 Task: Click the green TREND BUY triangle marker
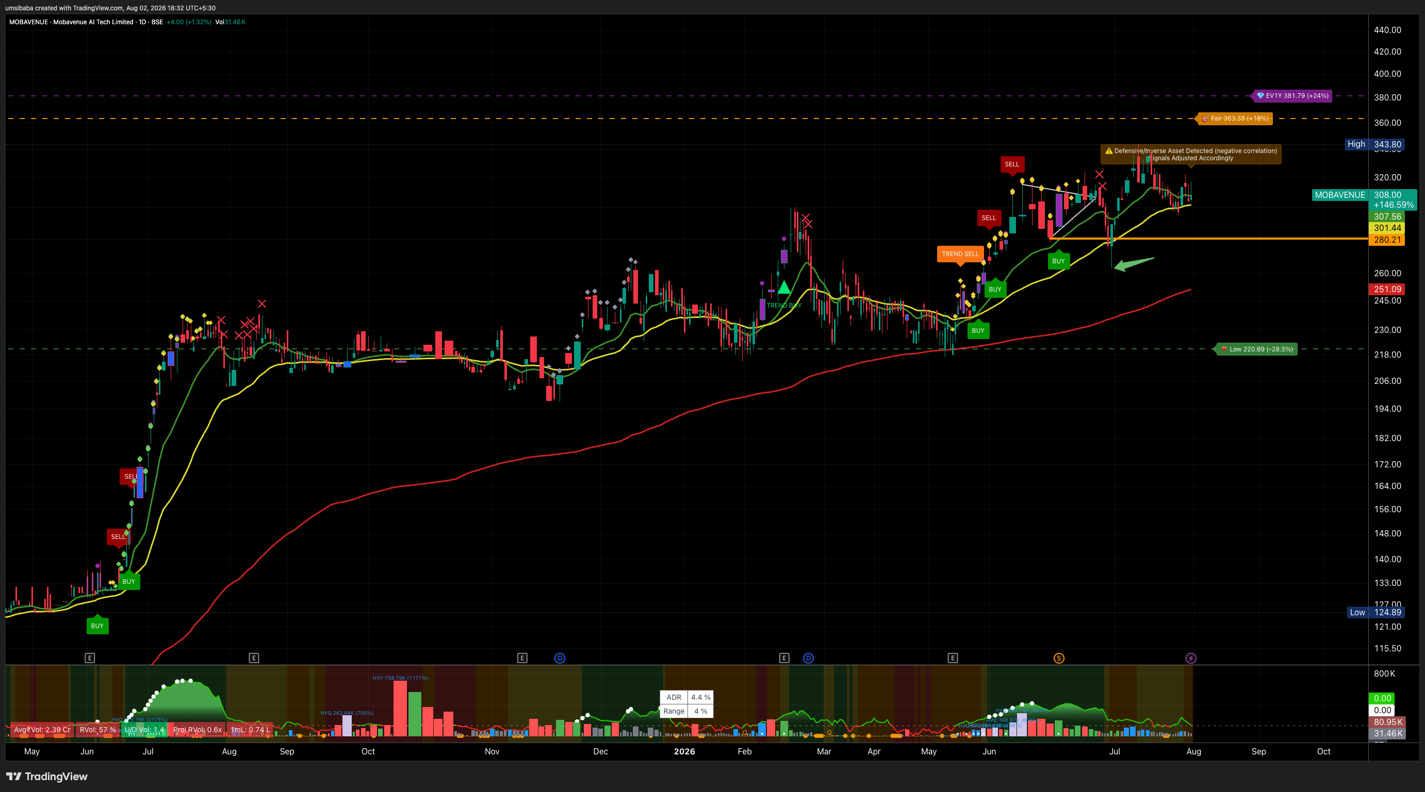coord(784,288)
